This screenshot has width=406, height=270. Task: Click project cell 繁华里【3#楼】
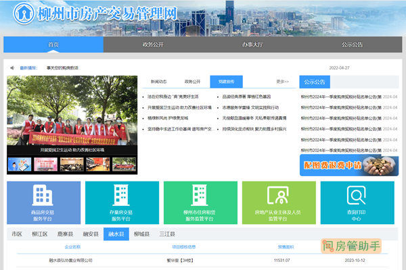[180, 260]
